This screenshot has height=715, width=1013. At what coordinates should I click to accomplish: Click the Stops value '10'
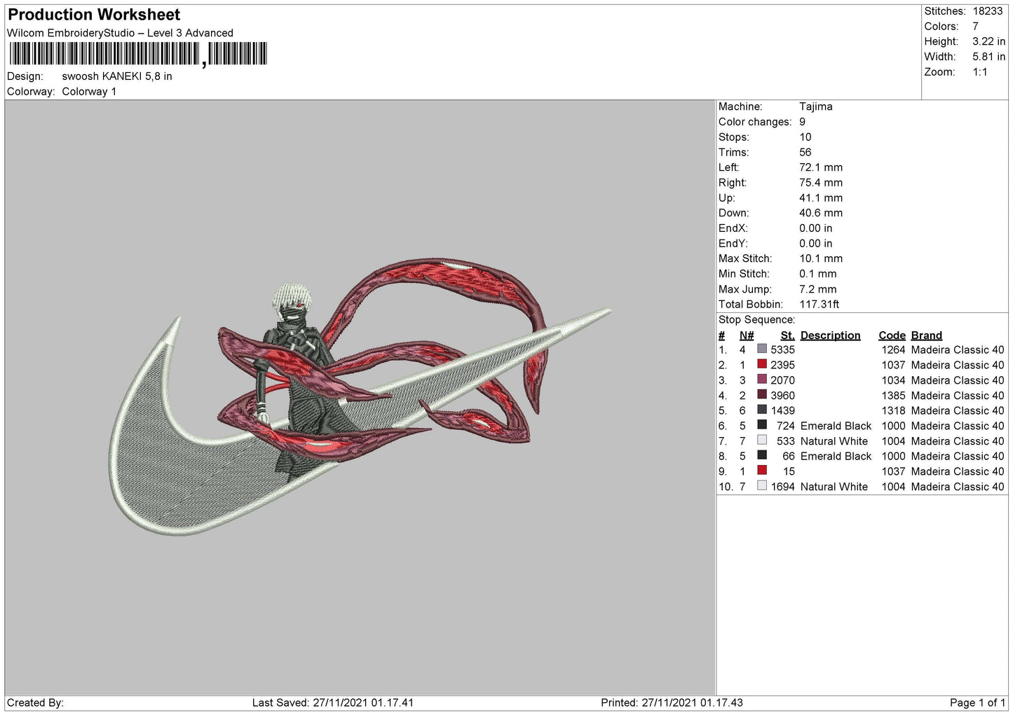pyautogui.click(x=805, y=137)
